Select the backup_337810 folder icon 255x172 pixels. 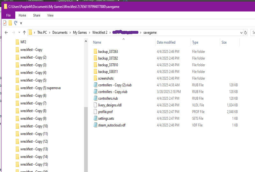point(95,65)
